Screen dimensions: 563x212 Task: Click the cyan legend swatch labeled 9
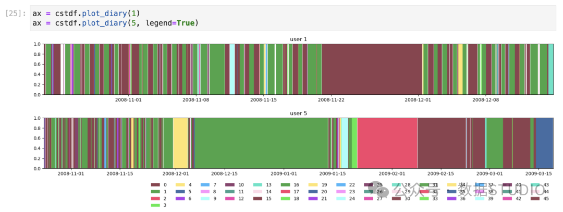(x=205, y=198)
